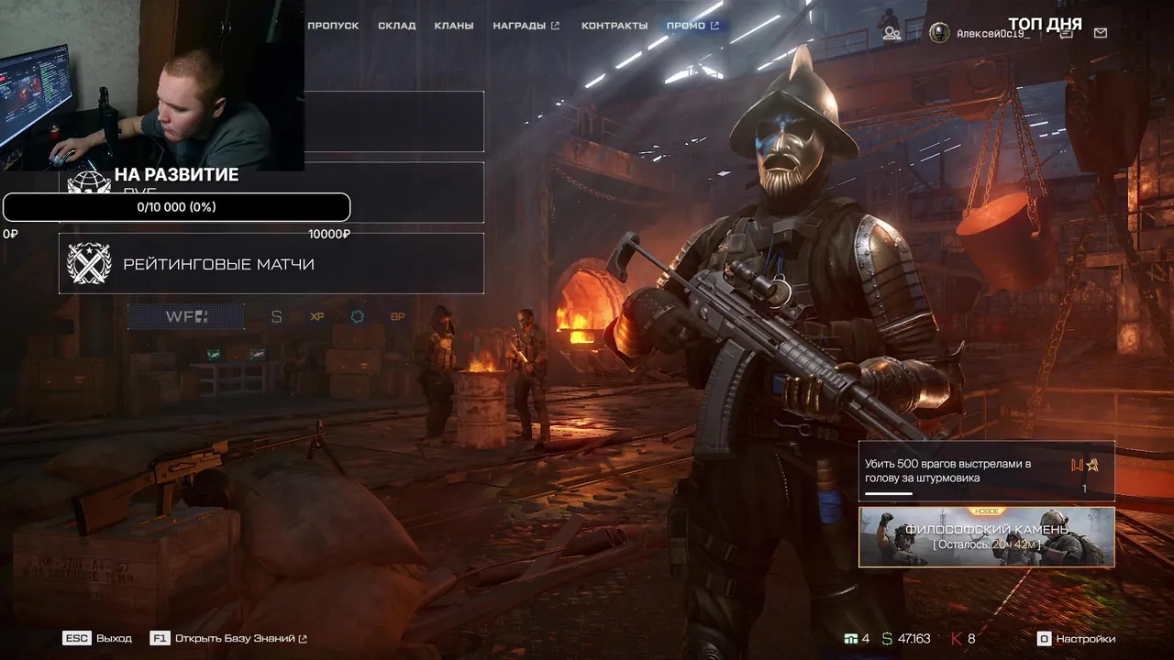
Task: Click the XP booster icon
Action: [317, 316]
